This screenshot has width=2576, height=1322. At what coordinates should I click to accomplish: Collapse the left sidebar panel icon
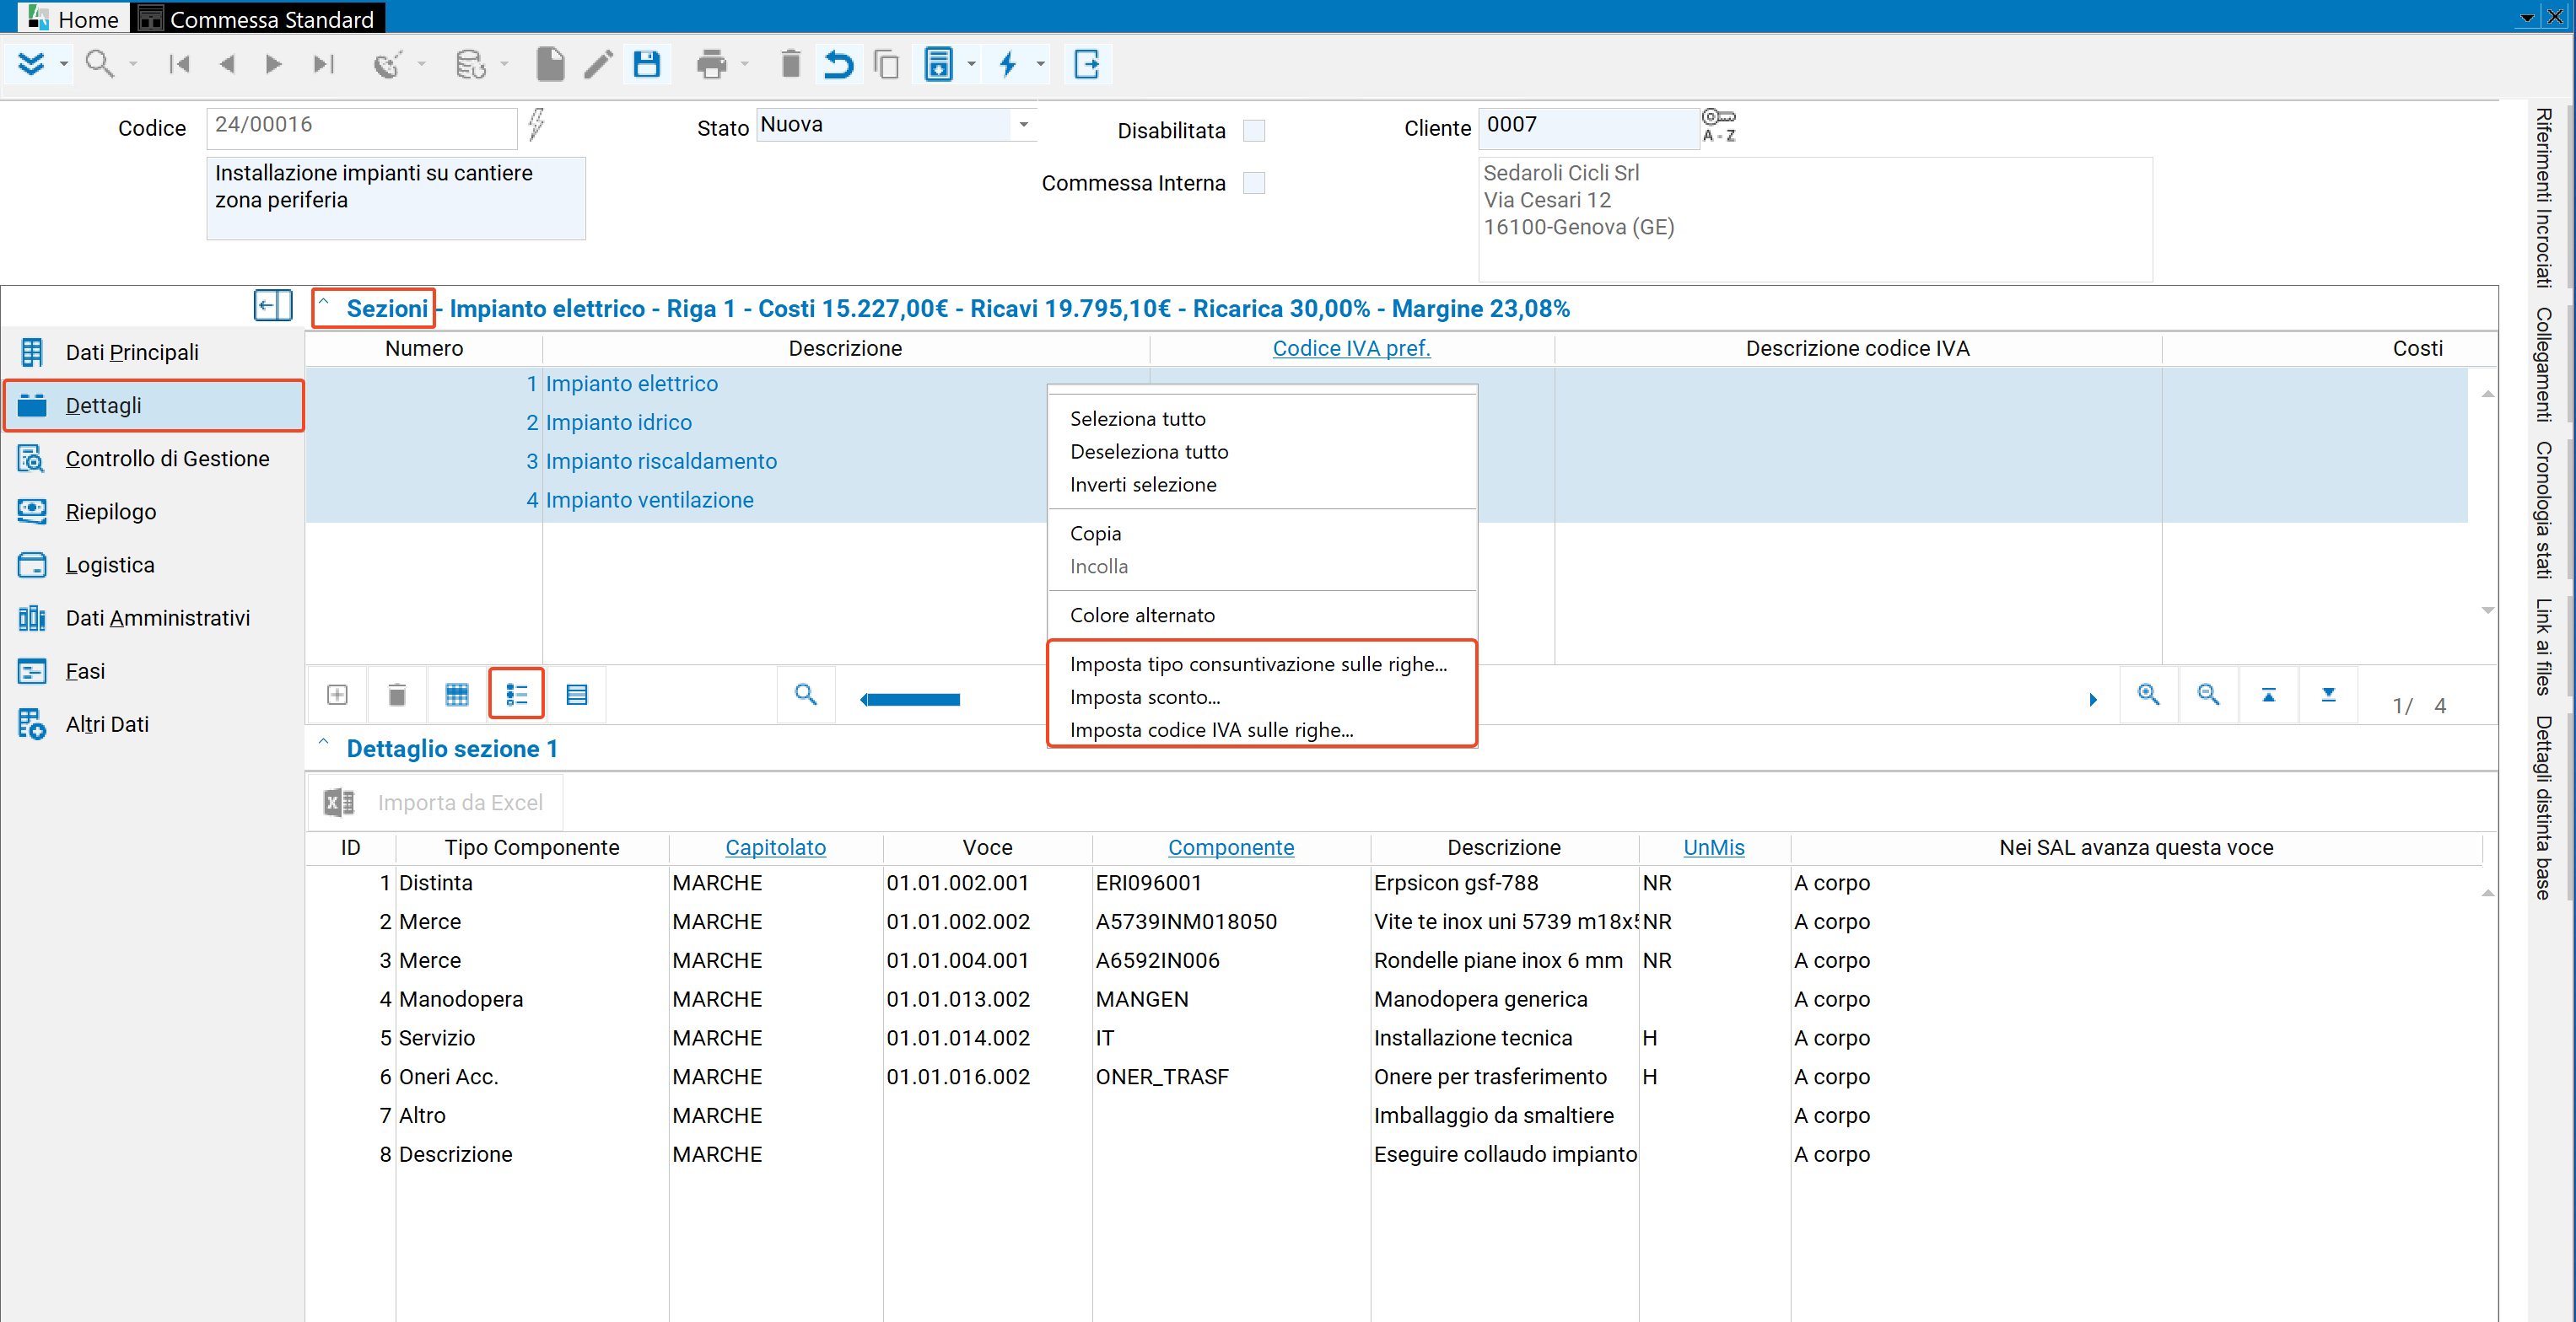[272, 304]
